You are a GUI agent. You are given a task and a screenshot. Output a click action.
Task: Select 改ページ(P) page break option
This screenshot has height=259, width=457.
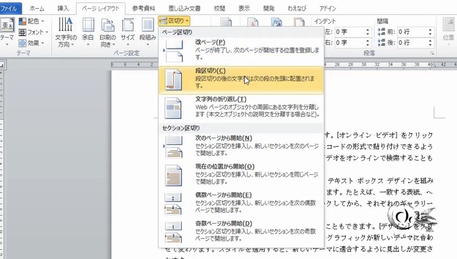point(241,52)
